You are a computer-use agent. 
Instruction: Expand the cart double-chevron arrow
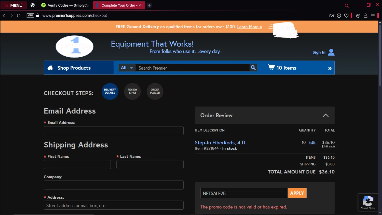click(330, 68)
